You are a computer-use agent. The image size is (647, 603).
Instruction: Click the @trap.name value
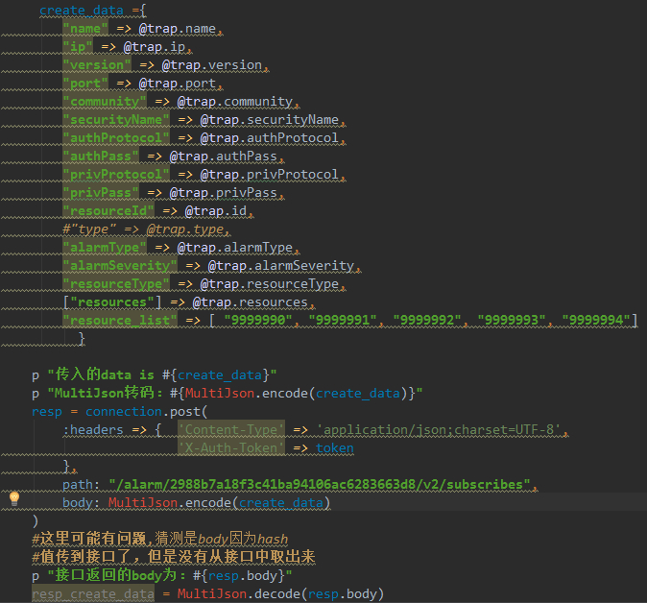pyautogui.click(x=178, y=29)
